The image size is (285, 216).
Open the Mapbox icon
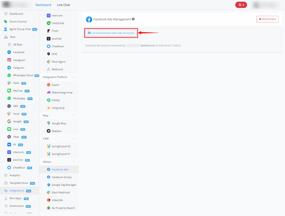coord(48,131)
